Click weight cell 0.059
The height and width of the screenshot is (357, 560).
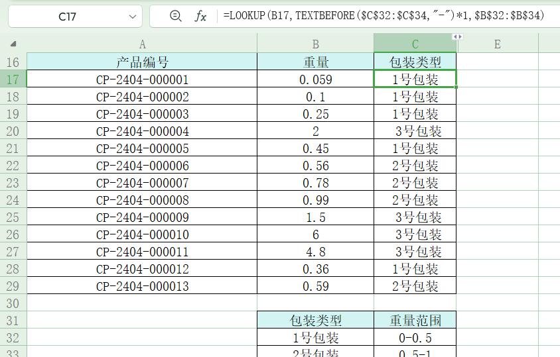tap(315, 79)
